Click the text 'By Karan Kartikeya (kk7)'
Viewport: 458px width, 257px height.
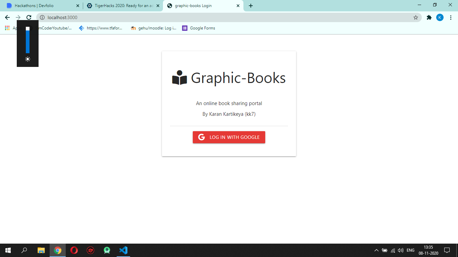point(229,114)
